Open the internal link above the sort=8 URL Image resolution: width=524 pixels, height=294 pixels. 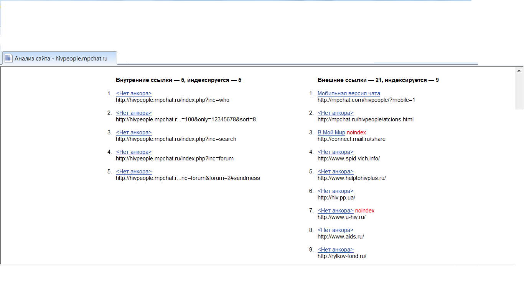coord(133,113)
